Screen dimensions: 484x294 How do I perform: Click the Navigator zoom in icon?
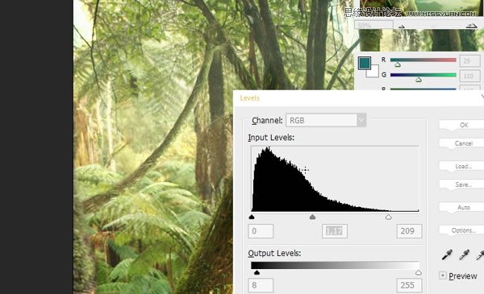click(x=471, y=26)
